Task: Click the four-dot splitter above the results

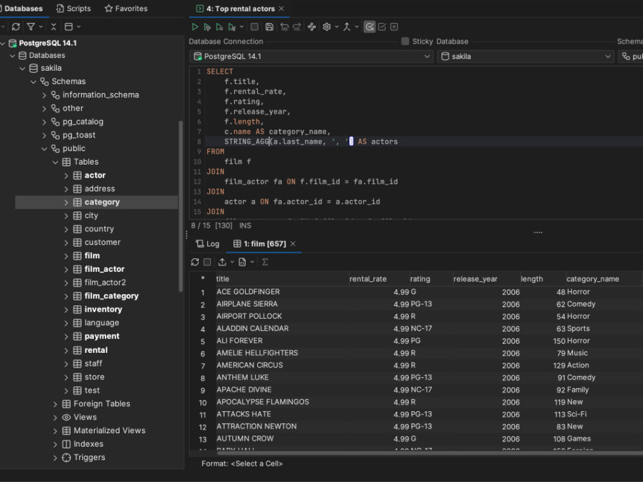Action: tap(538, 233)
